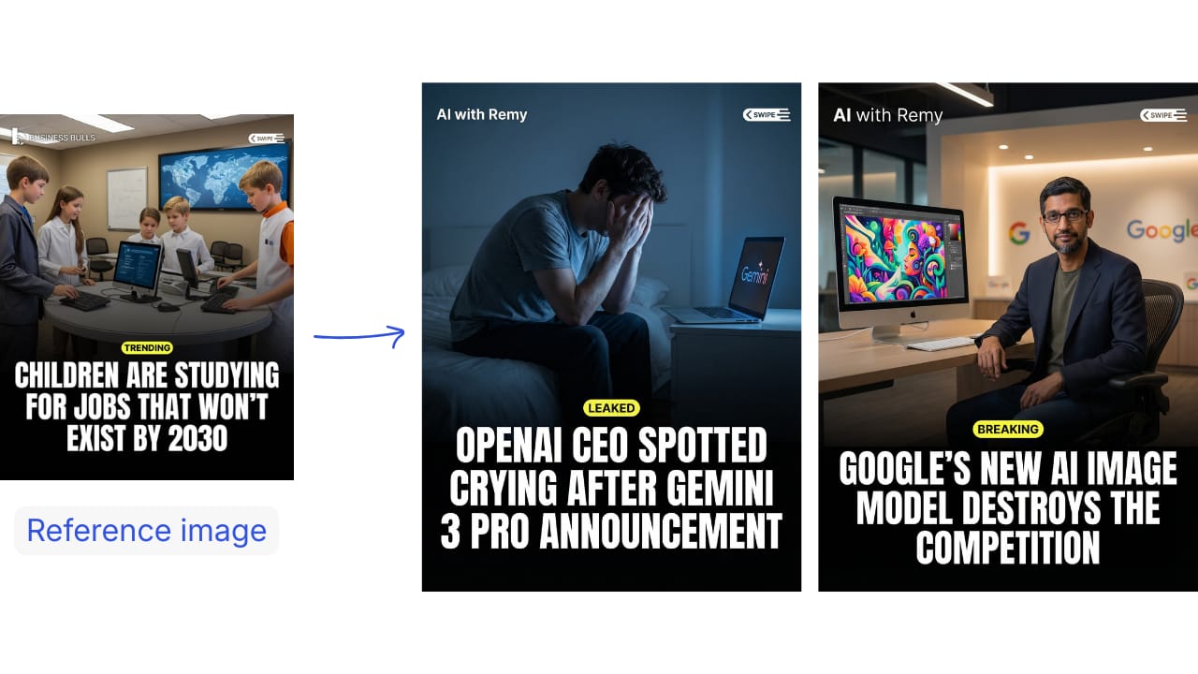
Task: Click the yellow TRENDING badge
Action: coord(147,348)
